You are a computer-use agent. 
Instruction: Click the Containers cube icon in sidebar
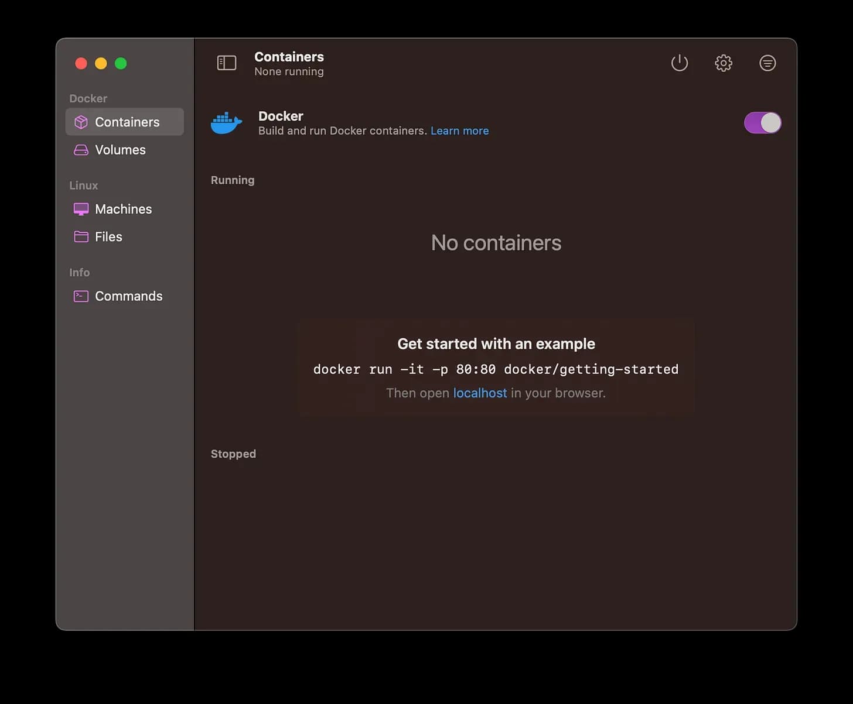[x=81, y=122]
